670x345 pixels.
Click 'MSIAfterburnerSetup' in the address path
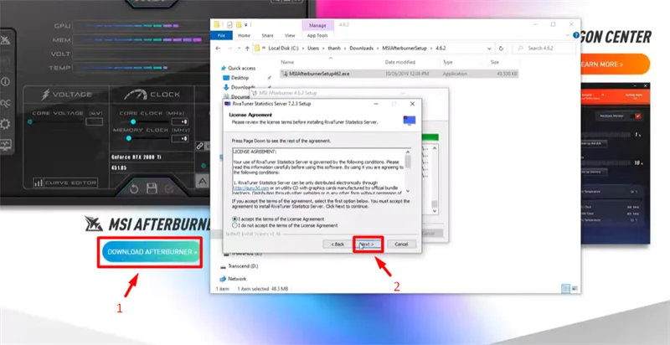click(405, 49)
